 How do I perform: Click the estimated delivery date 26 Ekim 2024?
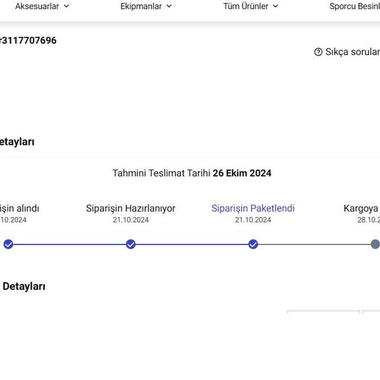(x=242, y=173)
